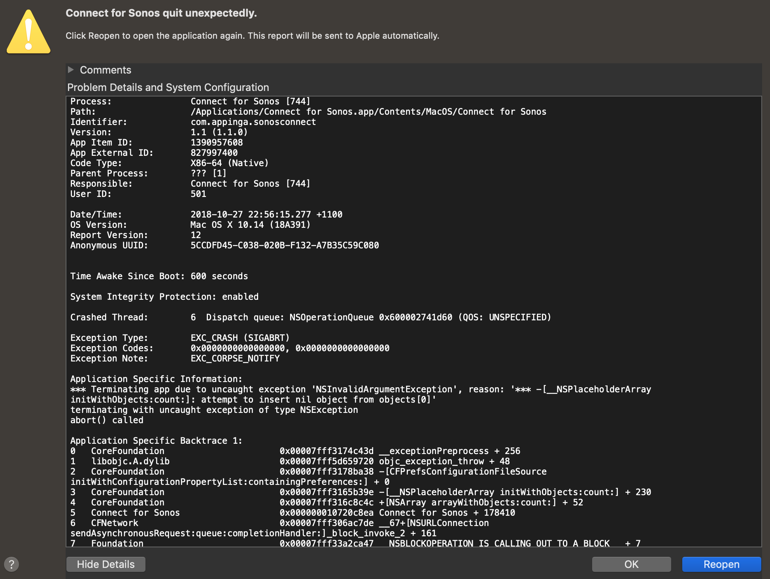770x579 pixels.
Task: Click the 'Application Specific Information:' line
Action: pos(156,379)
